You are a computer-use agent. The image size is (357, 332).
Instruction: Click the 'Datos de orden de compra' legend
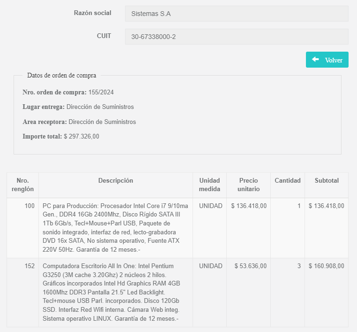point(61,75)
